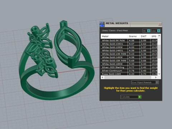Click the Library: Classic - (Fast)-Metal label
172x129 pixels.
point(115,30)
